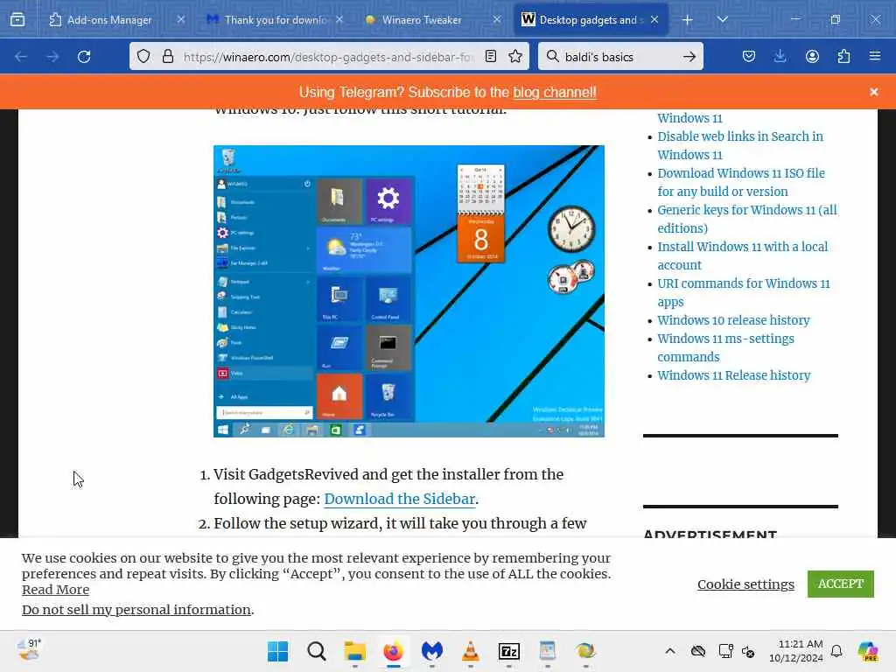Open the Downloads panel
The image size is (896, 672).
(x=780, y=56)
